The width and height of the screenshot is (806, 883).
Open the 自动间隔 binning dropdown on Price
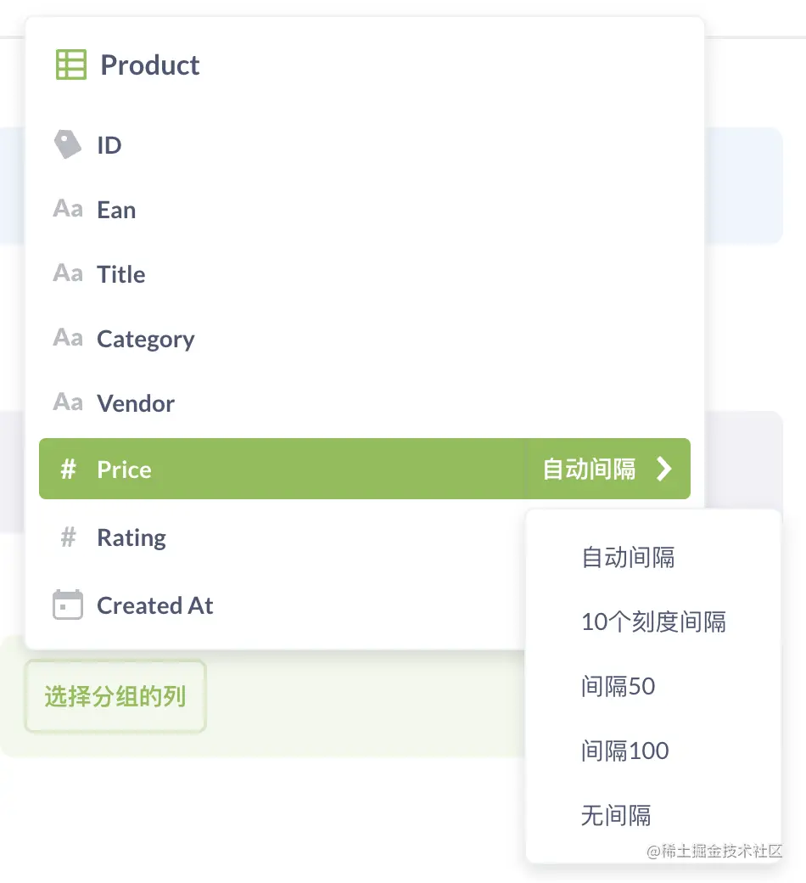(x=589, y=469)
